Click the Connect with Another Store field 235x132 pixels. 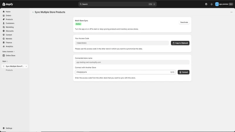(x=125, y=72)
